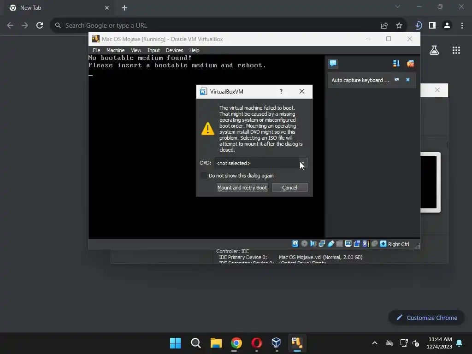Image resolution: width=472 pixels, height=354 pixels.
Task: Click the muted volume tray icon
Action: pyautogui.click(x=416, y=343)
